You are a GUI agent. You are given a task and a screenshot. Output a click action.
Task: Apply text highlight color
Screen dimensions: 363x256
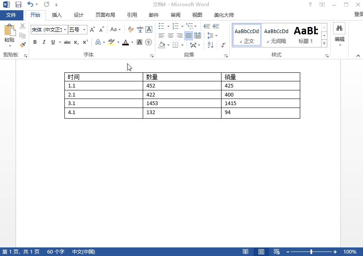(112, 42)
